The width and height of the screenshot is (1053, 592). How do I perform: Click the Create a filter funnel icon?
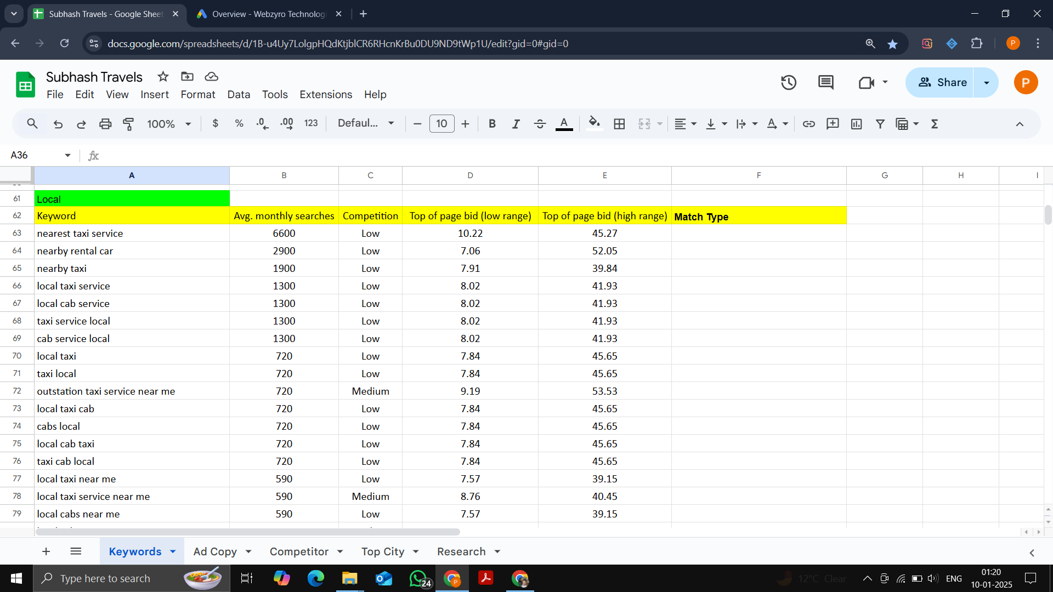tap(880, 124)
